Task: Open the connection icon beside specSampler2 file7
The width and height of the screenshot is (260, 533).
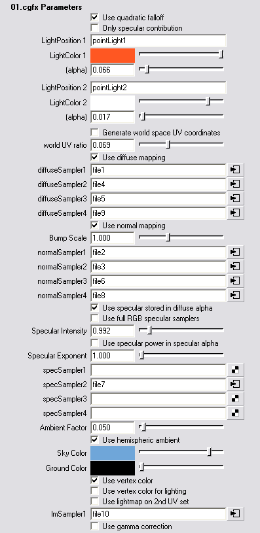Action: click(235, 384)
